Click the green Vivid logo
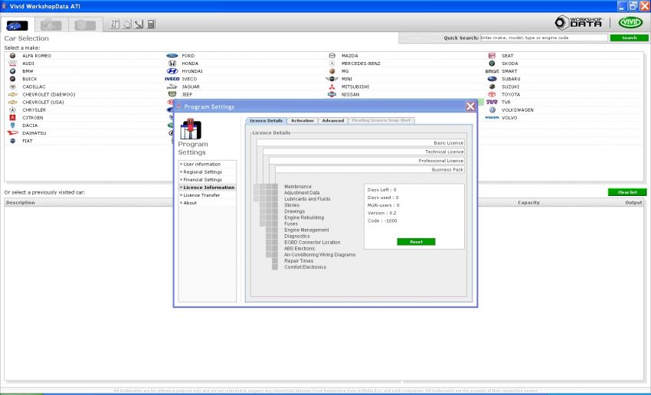651x395 pixels. click(x=630, y=22)
